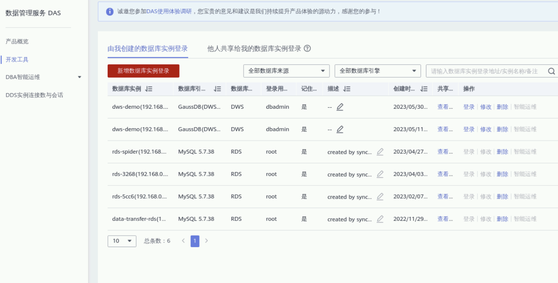Click the info icon in the survey banner
558x283 pixels.
(110, 12)
